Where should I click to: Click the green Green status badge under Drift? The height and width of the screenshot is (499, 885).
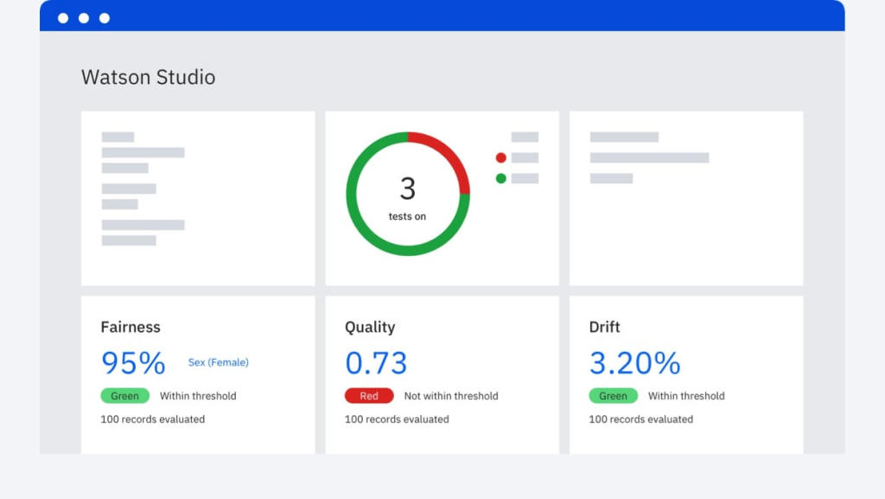(613, 395)
